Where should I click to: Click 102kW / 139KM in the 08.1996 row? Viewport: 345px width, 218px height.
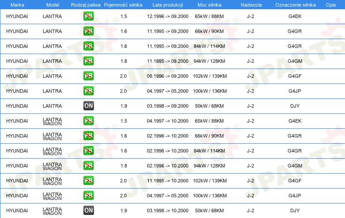click(210, 76)
